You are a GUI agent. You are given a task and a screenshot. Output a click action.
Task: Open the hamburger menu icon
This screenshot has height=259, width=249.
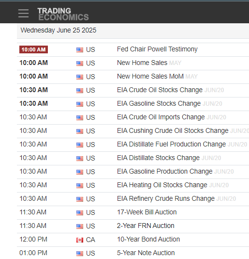click(x=23, y=14)
